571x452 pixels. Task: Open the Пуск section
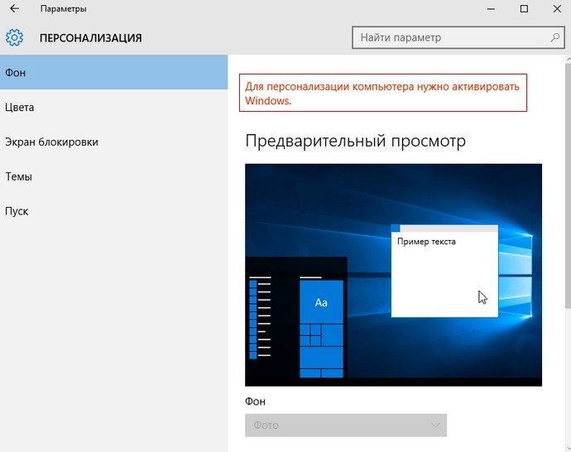(x=113, y=211)
